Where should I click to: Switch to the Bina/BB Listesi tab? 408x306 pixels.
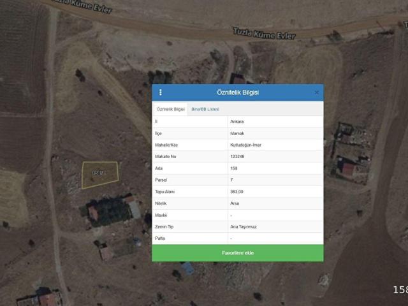[205, 109]
